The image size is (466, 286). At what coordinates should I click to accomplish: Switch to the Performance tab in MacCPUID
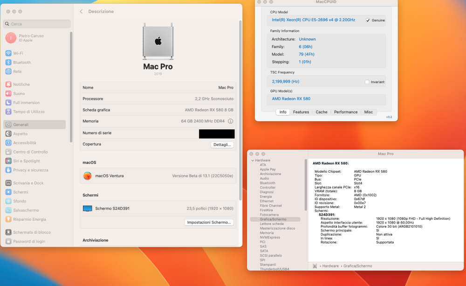tap(346, 112)
